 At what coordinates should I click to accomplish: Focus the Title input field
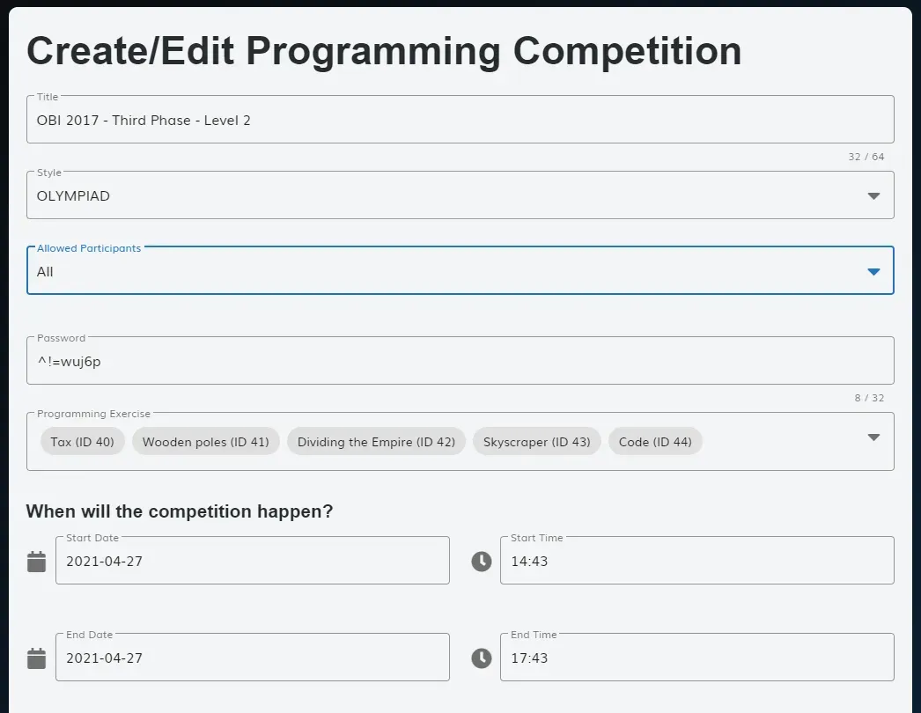pos(460,120)
